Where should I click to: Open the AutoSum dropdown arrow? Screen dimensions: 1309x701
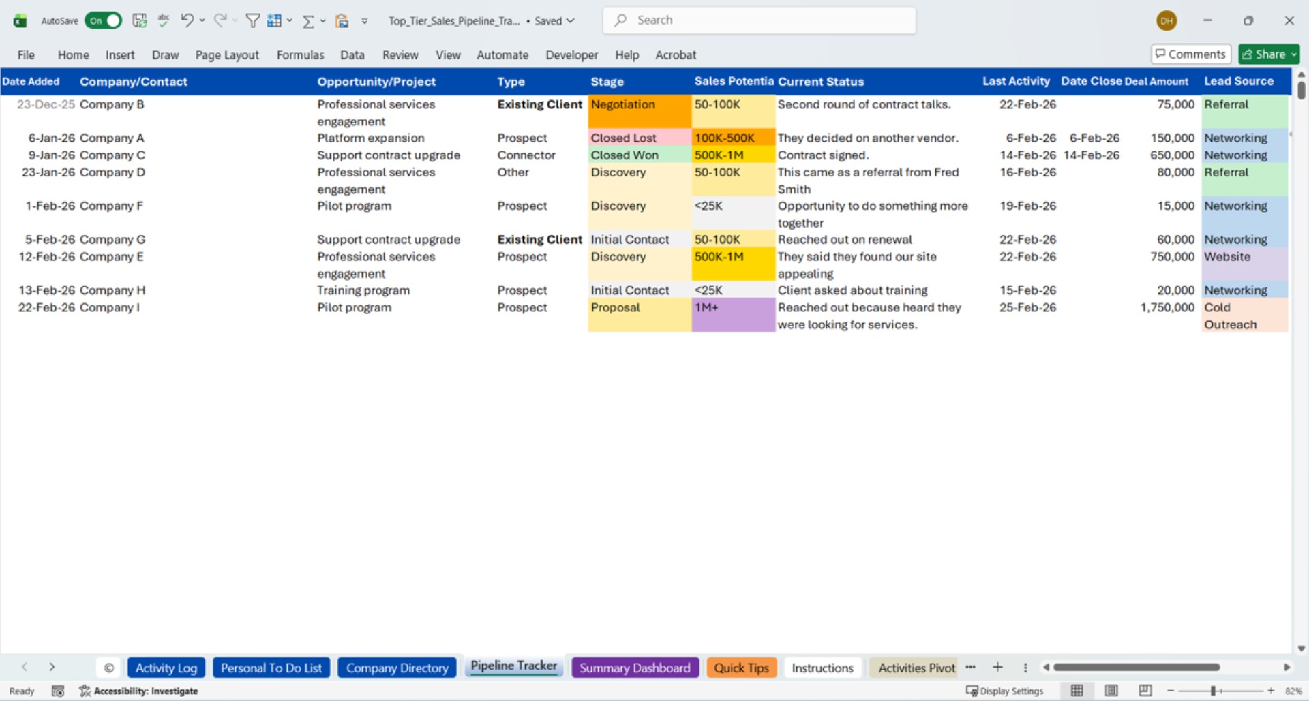[x=322, y=20]
